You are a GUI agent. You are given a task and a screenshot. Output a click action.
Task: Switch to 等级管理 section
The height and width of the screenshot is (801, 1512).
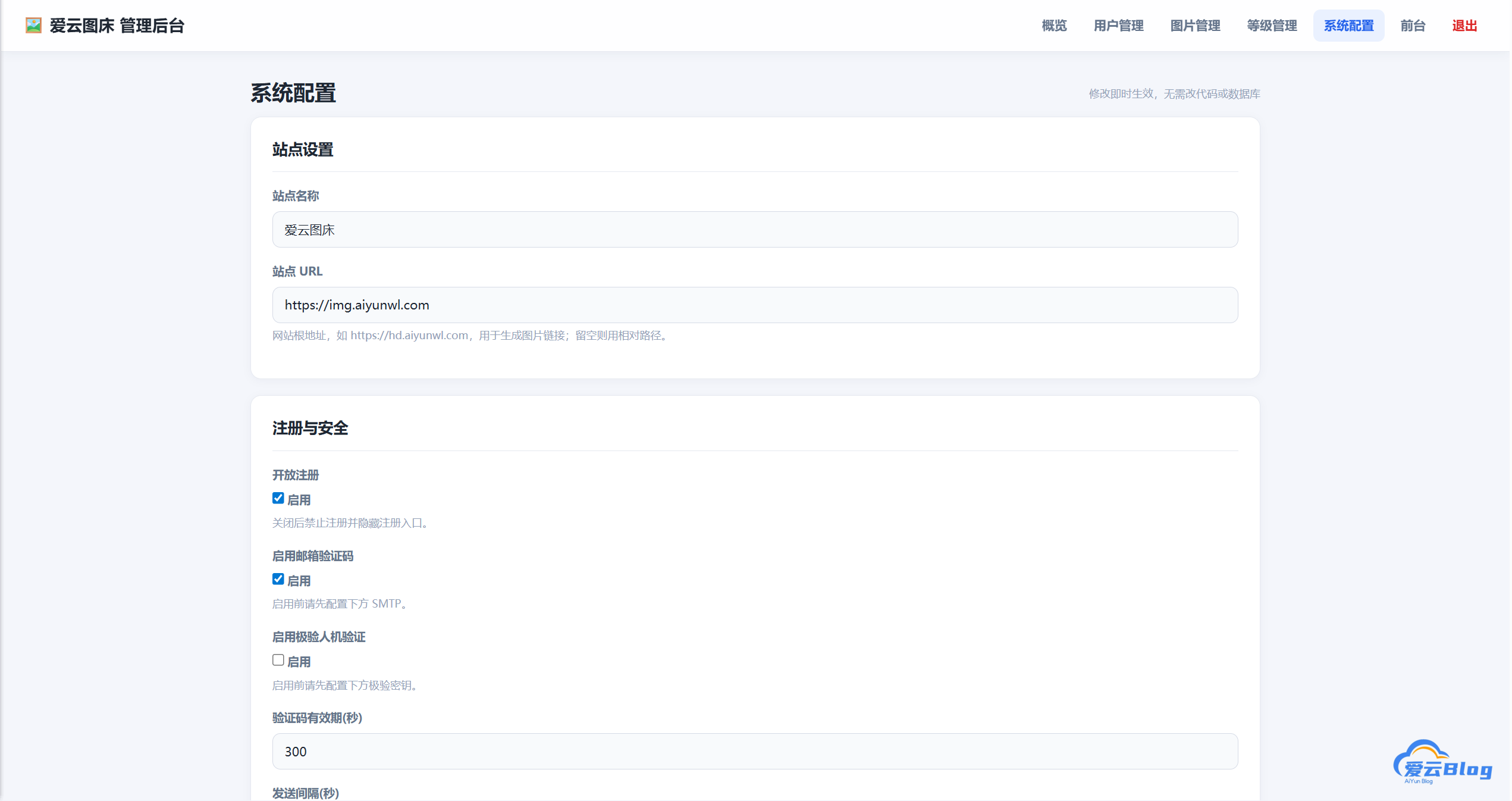pyautogui.click(x=1272, y=26)
